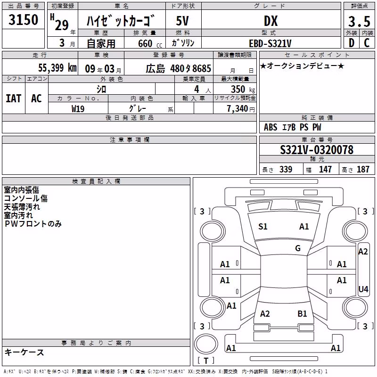Image resolution: width=377 pixels, height=377 pixels.
Task: Click the air conditioner value AC
Action: (x=37, y=98)
